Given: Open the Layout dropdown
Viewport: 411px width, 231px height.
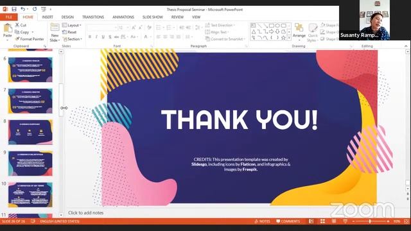Looking at the screenshot, I should pyautogui.click(x=72, y=25).
